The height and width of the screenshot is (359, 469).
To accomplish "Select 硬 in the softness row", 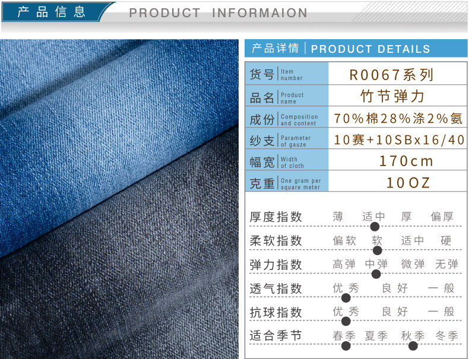I will click(x=446, y=240).
